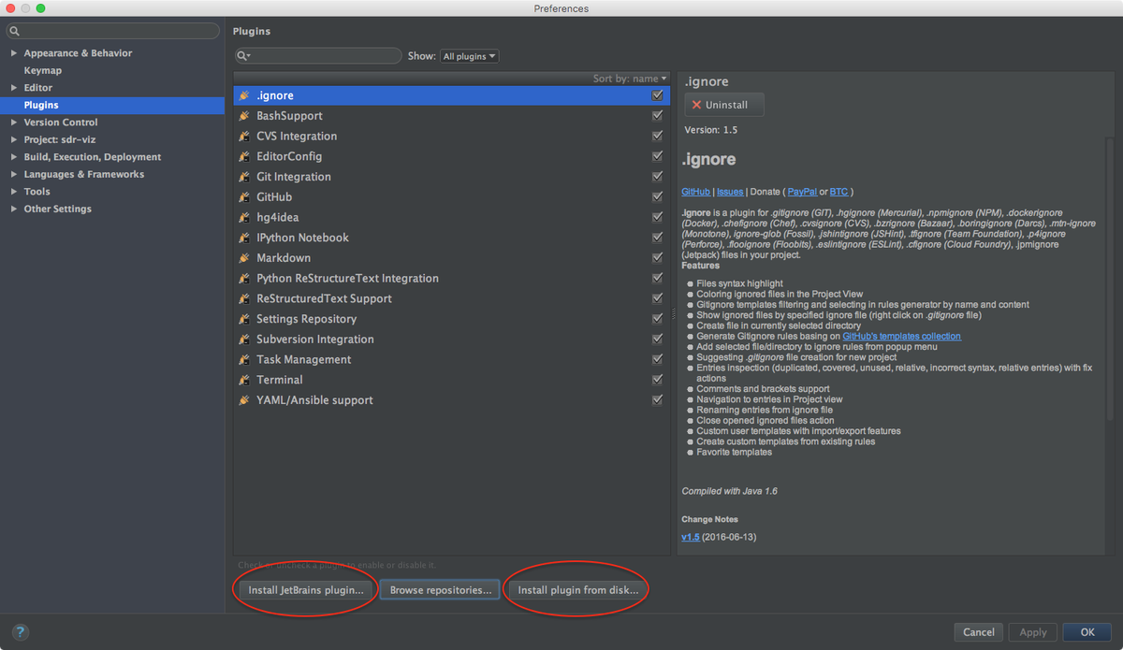Screen dimensions: 1123x650
Task: Disable the YAML/Ansible support checkbox
Action: pos(657,400)
